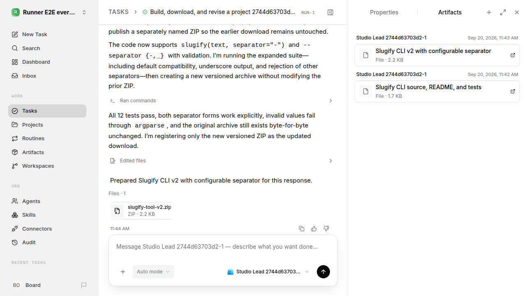The width and height of the screenshot is (526, 296).
Task: Click the plus attachment icon in composer
Action: (x=123, y=272)
